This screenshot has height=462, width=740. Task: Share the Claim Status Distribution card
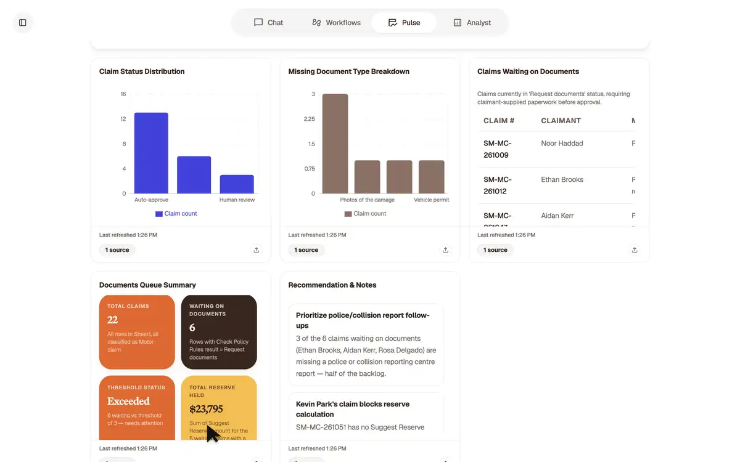point(257,250)
